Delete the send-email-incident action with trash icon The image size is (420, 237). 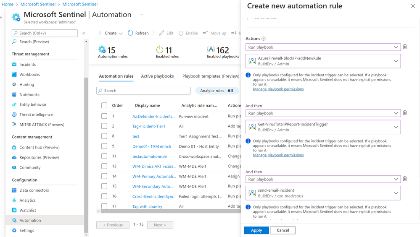tap(405, 179)
